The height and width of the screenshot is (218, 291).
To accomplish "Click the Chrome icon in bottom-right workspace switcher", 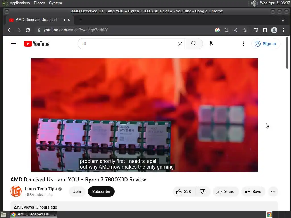I will [269, 215].
